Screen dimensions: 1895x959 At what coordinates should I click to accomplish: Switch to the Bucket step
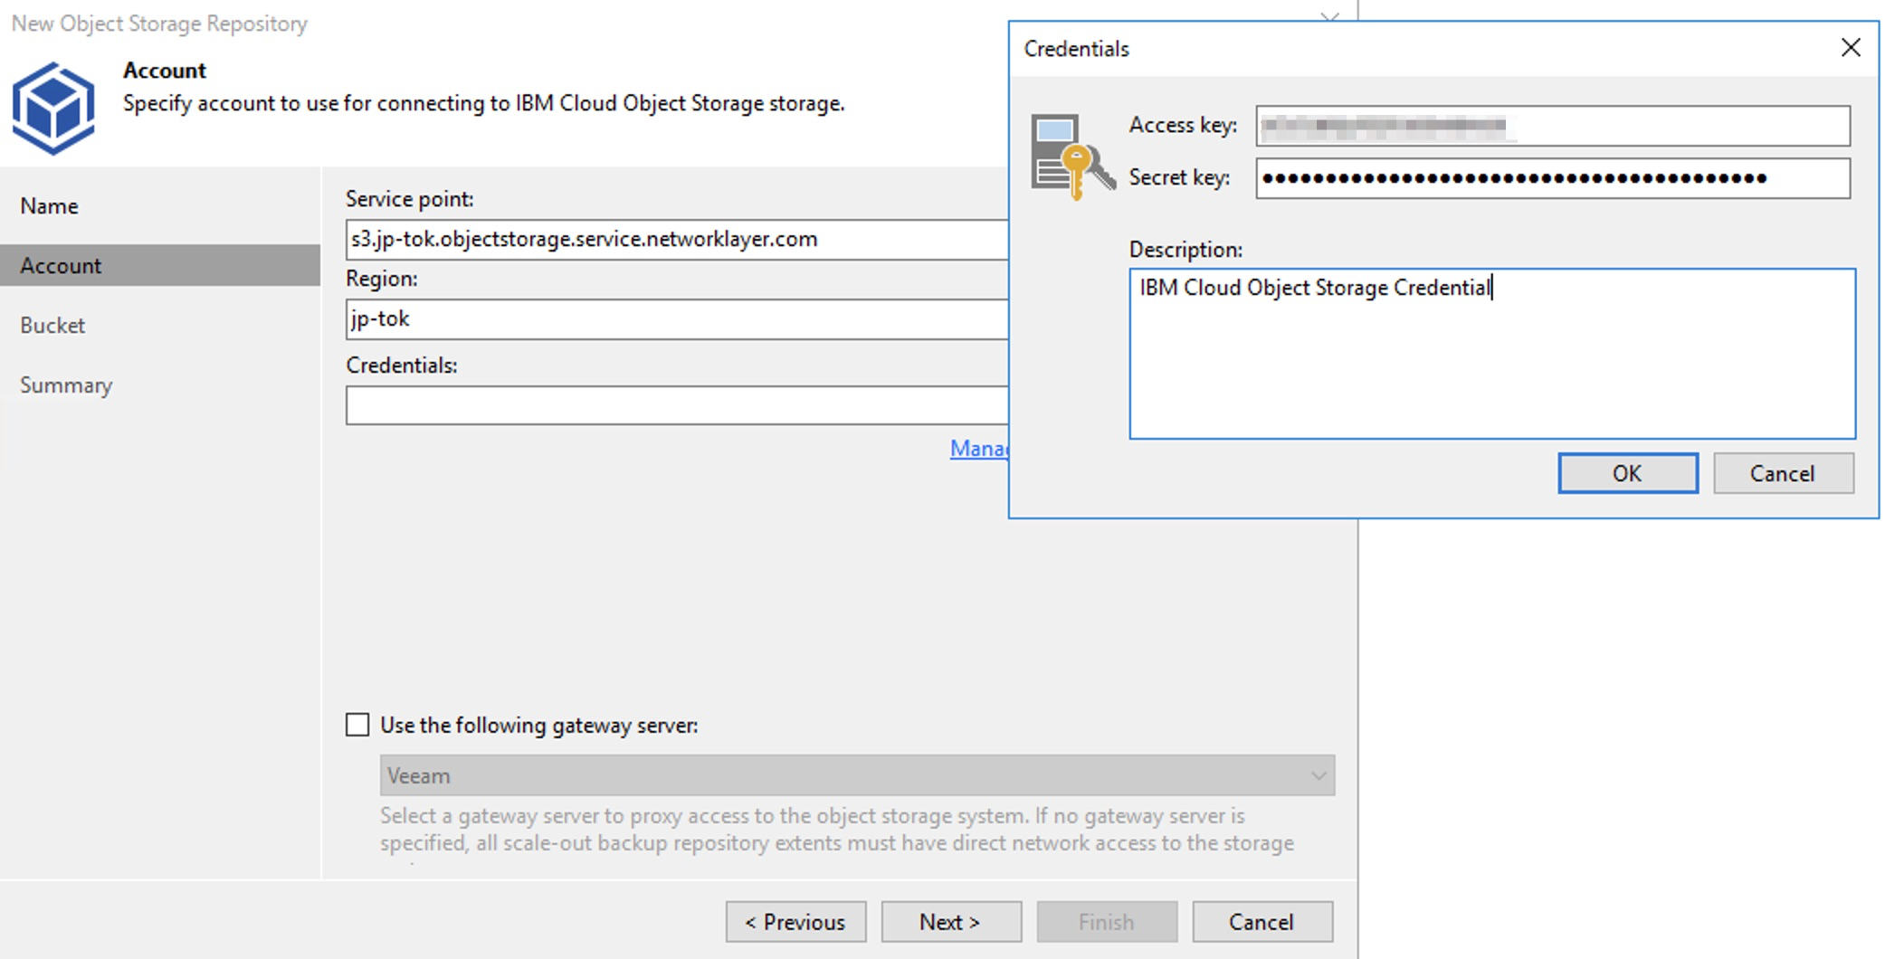click(52, 325)
